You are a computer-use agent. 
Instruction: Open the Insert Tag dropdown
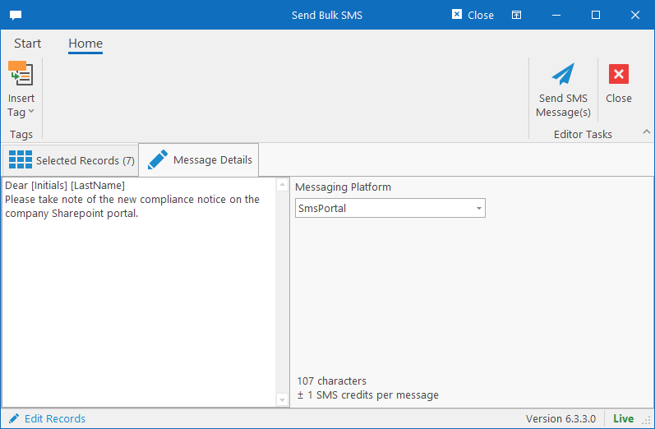[21, 90]
